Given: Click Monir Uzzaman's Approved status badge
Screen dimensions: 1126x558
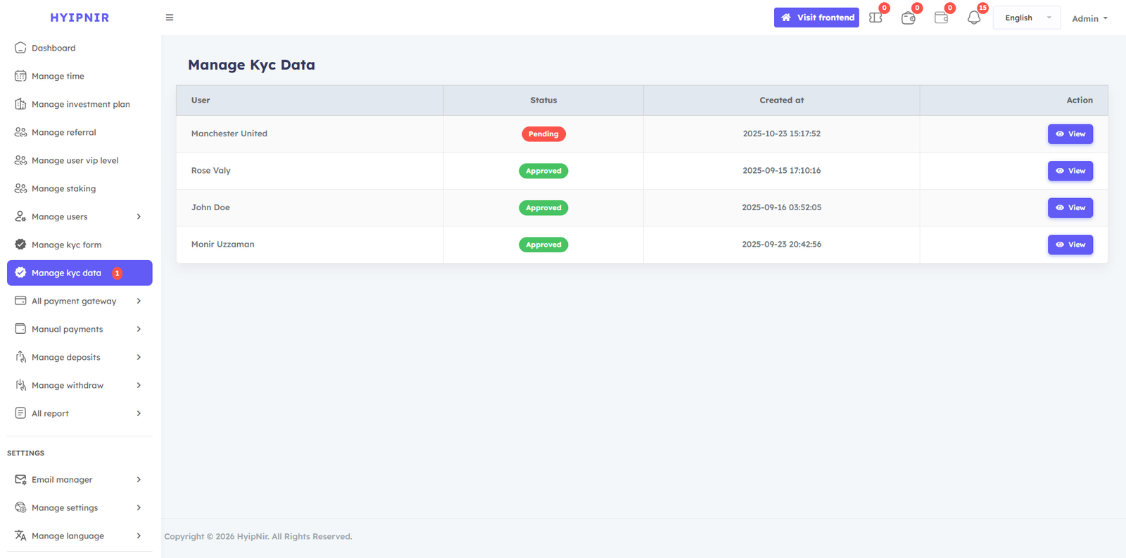Looking at the screenshot, I should (x=543, y=245).
